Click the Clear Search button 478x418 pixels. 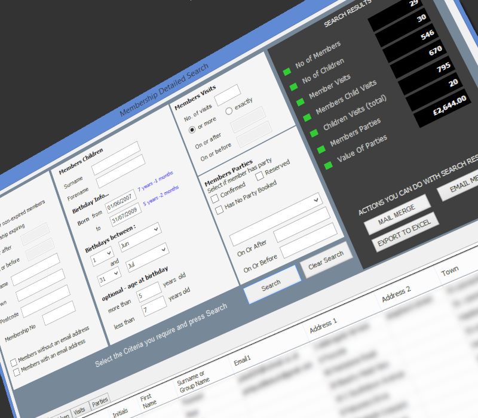[326, 260]
